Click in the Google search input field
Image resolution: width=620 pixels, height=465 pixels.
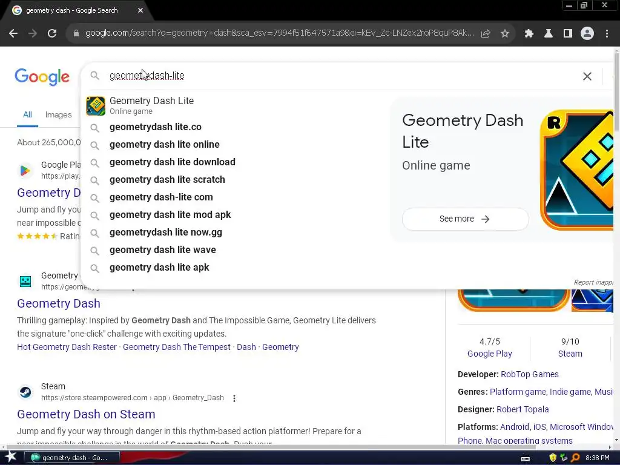point(340,76)
